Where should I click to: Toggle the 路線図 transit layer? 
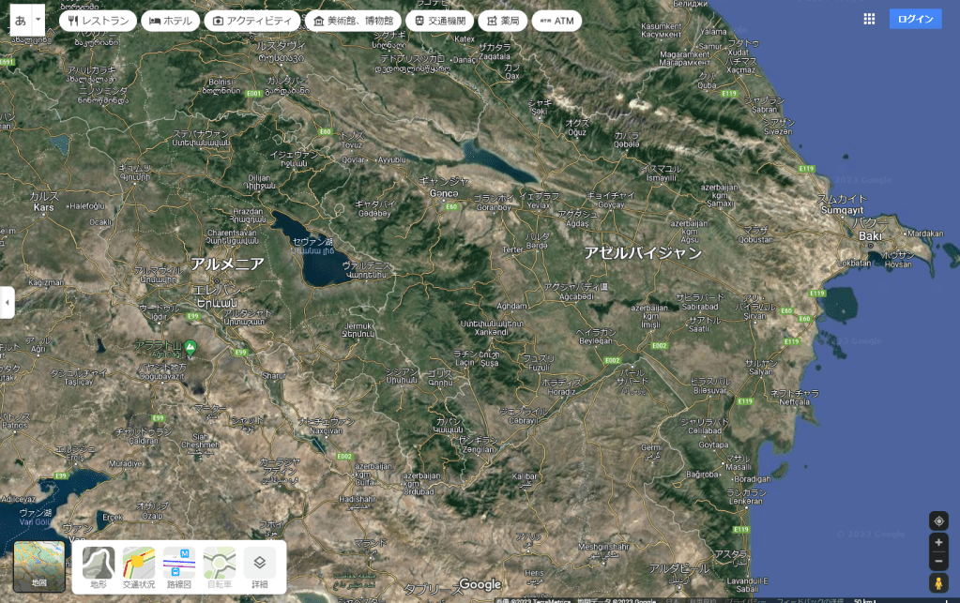tap(178, 567)
